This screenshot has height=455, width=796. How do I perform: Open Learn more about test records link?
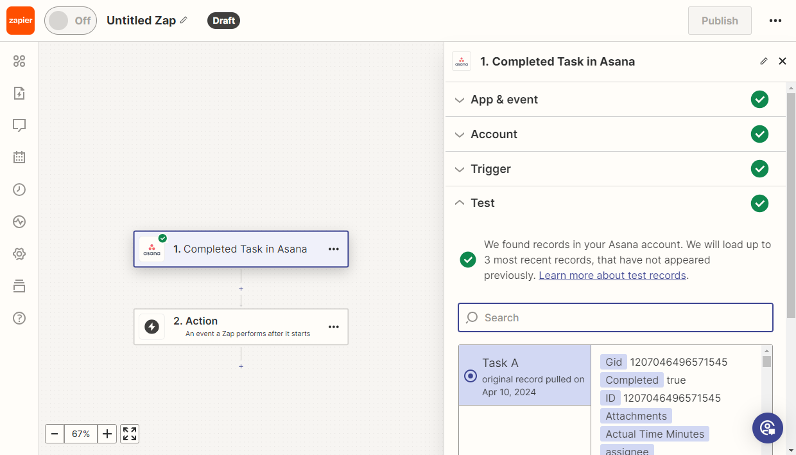point(612,275)
